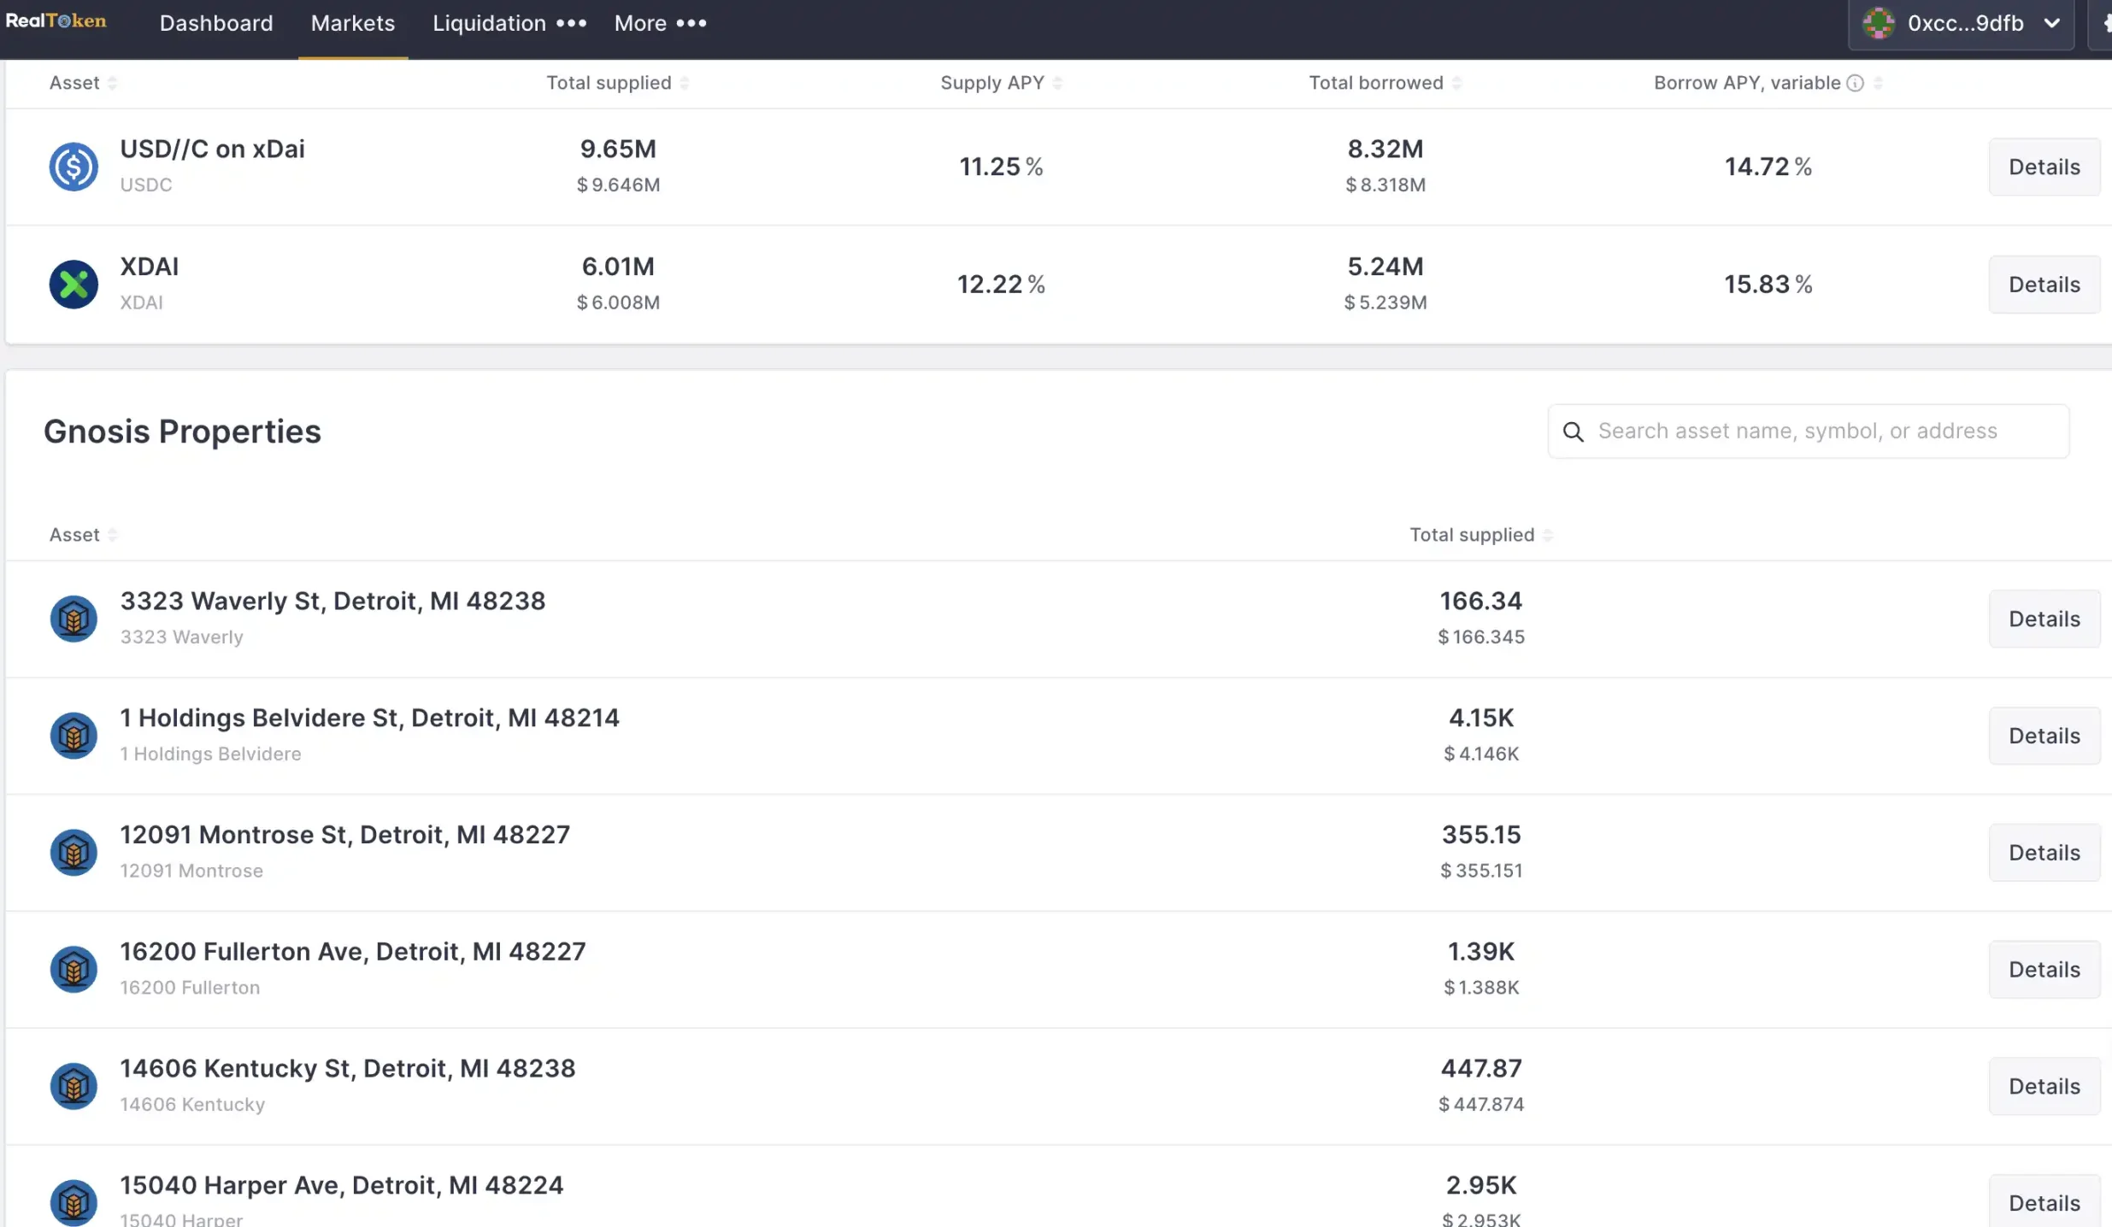Click the XDAI token icon
Screen dimensions: 2112x1227
(x=74, y=284)
